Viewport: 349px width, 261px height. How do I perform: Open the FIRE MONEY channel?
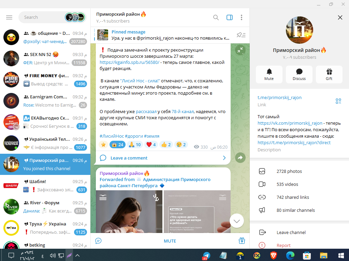45,80
